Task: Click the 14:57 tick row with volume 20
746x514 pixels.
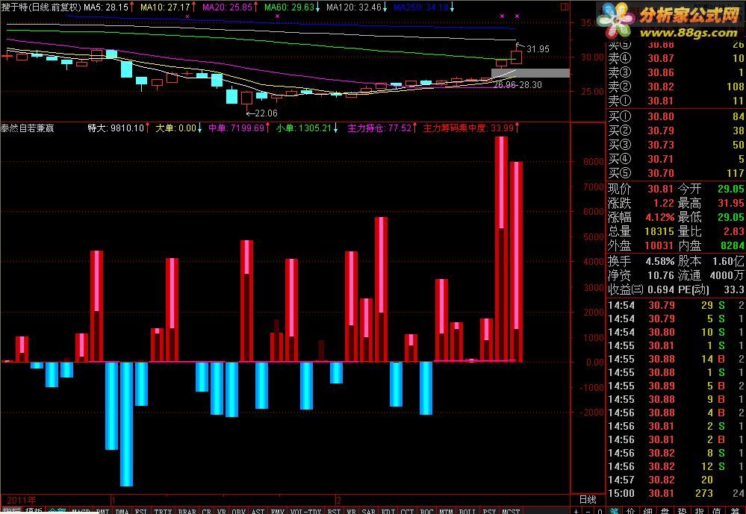Action: 676,480
